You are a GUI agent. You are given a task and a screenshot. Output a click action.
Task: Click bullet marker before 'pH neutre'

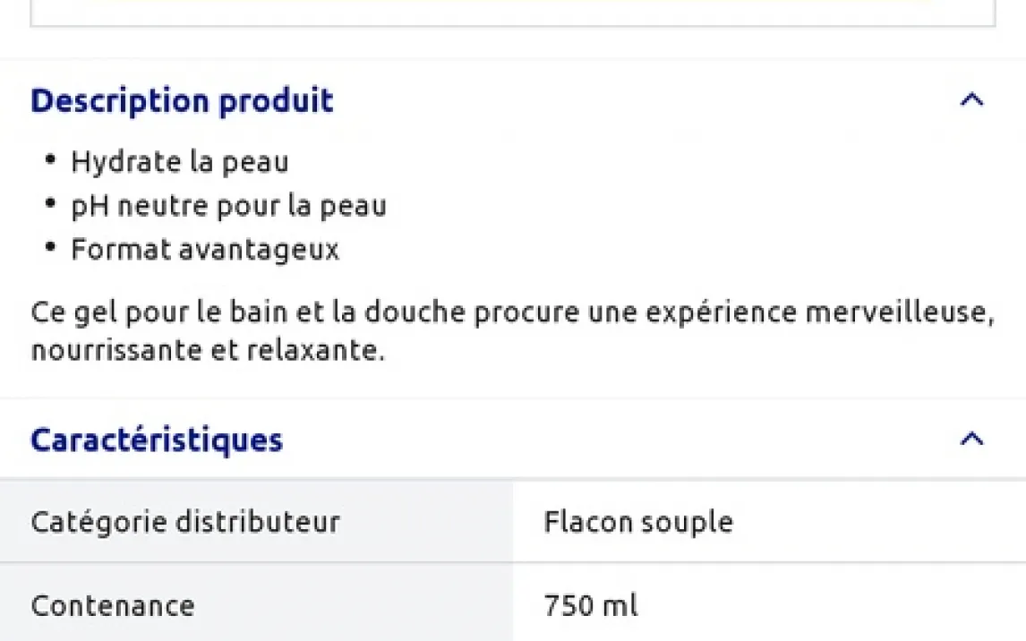[x=50, y=203]
